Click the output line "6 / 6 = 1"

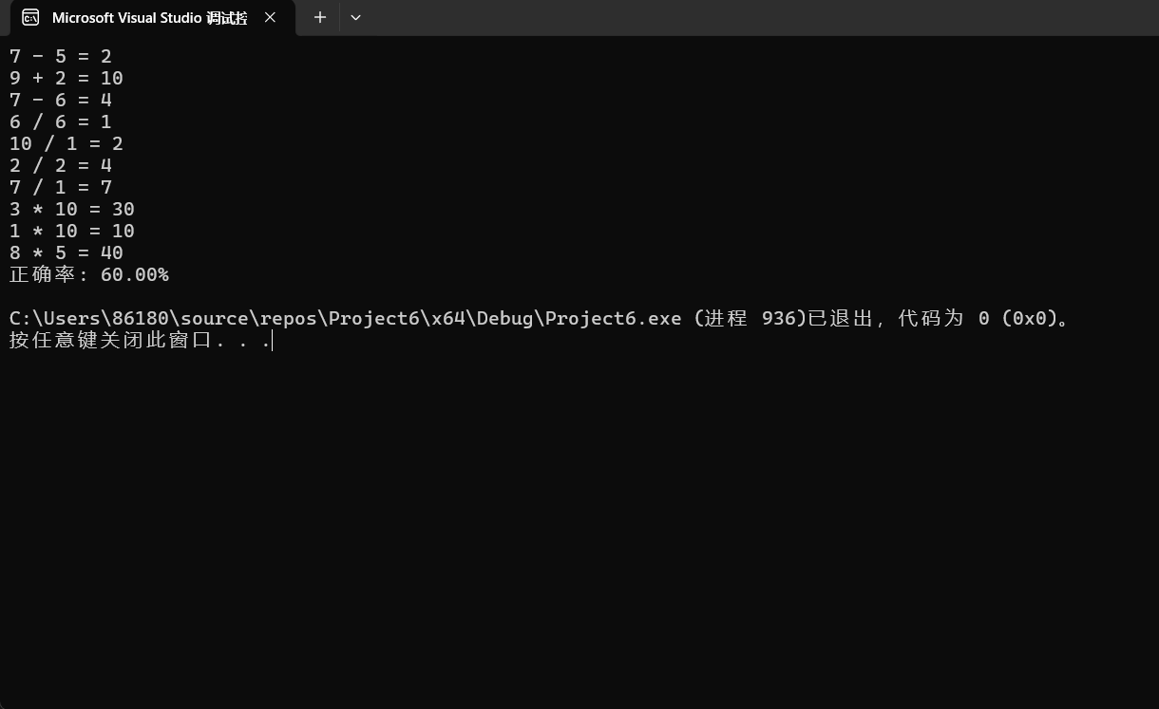point(61,122)
